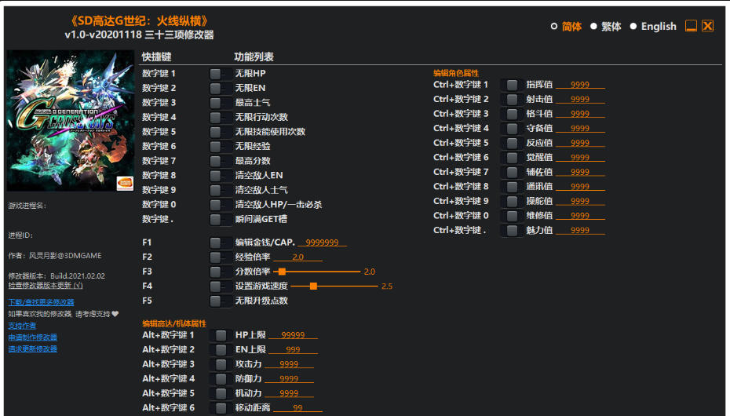730x416 pixels.
Task: Enable the 指挥值 toggle
Action: 511,85
